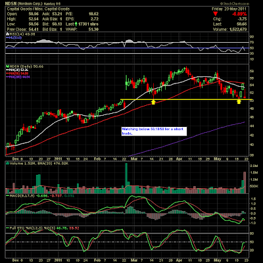263x263 pixels.
Task: Click the Apr label on price chart axis
Action: pos(179,159)
